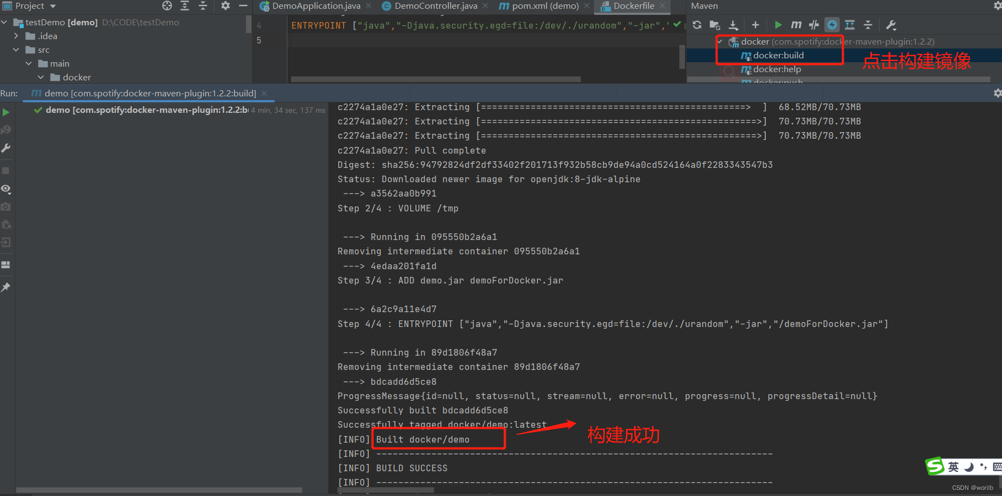Image resolution: width=1002 pixels, height=496 pixels.
Task: Toggle Sogou English/Chinese mode button
Action: pyautogui.click(x=953, y=467)
